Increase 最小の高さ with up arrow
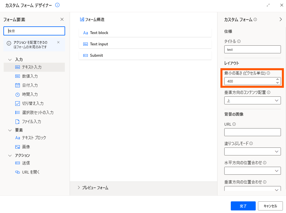The width and height of the screenshot is (286, 213). click(278, 79)
